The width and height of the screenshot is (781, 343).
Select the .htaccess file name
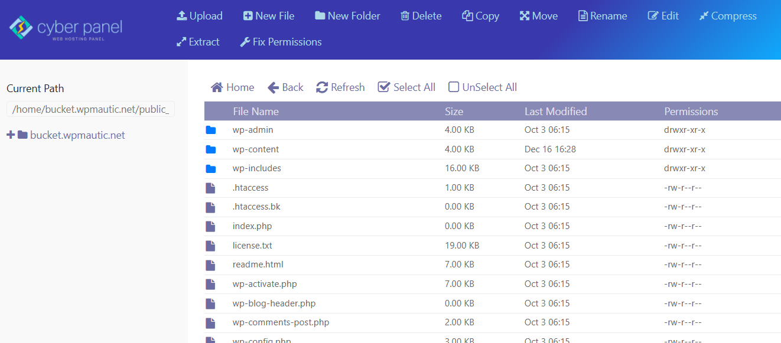[250, 188]
